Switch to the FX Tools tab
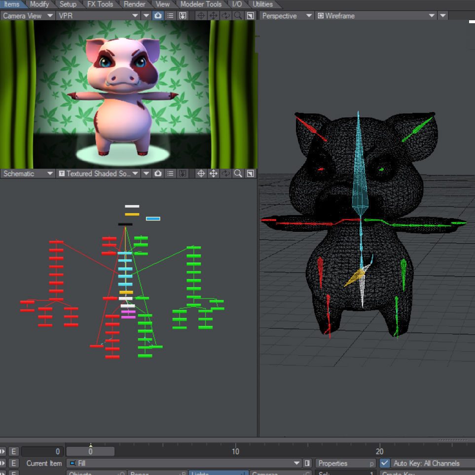This screenshot has height=475, width=475. tap(100, 4)
